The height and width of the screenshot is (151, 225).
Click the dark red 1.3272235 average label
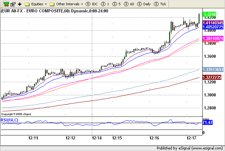click(x=212, y=77)
